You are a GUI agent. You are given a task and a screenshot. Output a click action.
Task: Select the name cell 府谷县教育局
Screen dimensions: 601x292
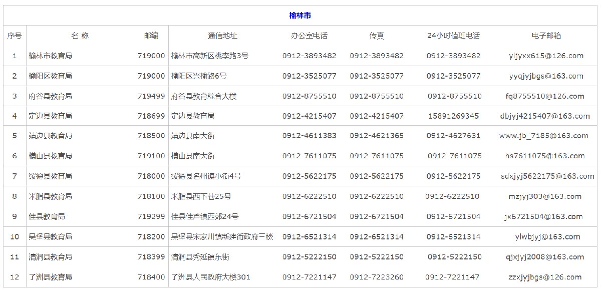tap(51, 96)
